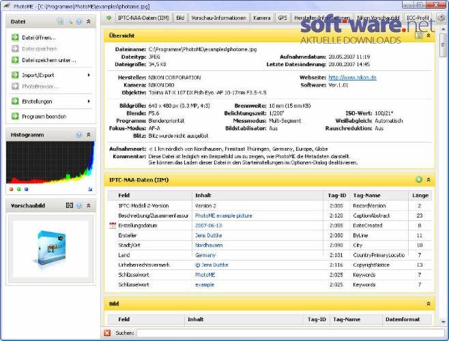Switch to Vorschau-Informationen tab
The image size is (449, 341).
pyautogui.click(x=219, y=18)
